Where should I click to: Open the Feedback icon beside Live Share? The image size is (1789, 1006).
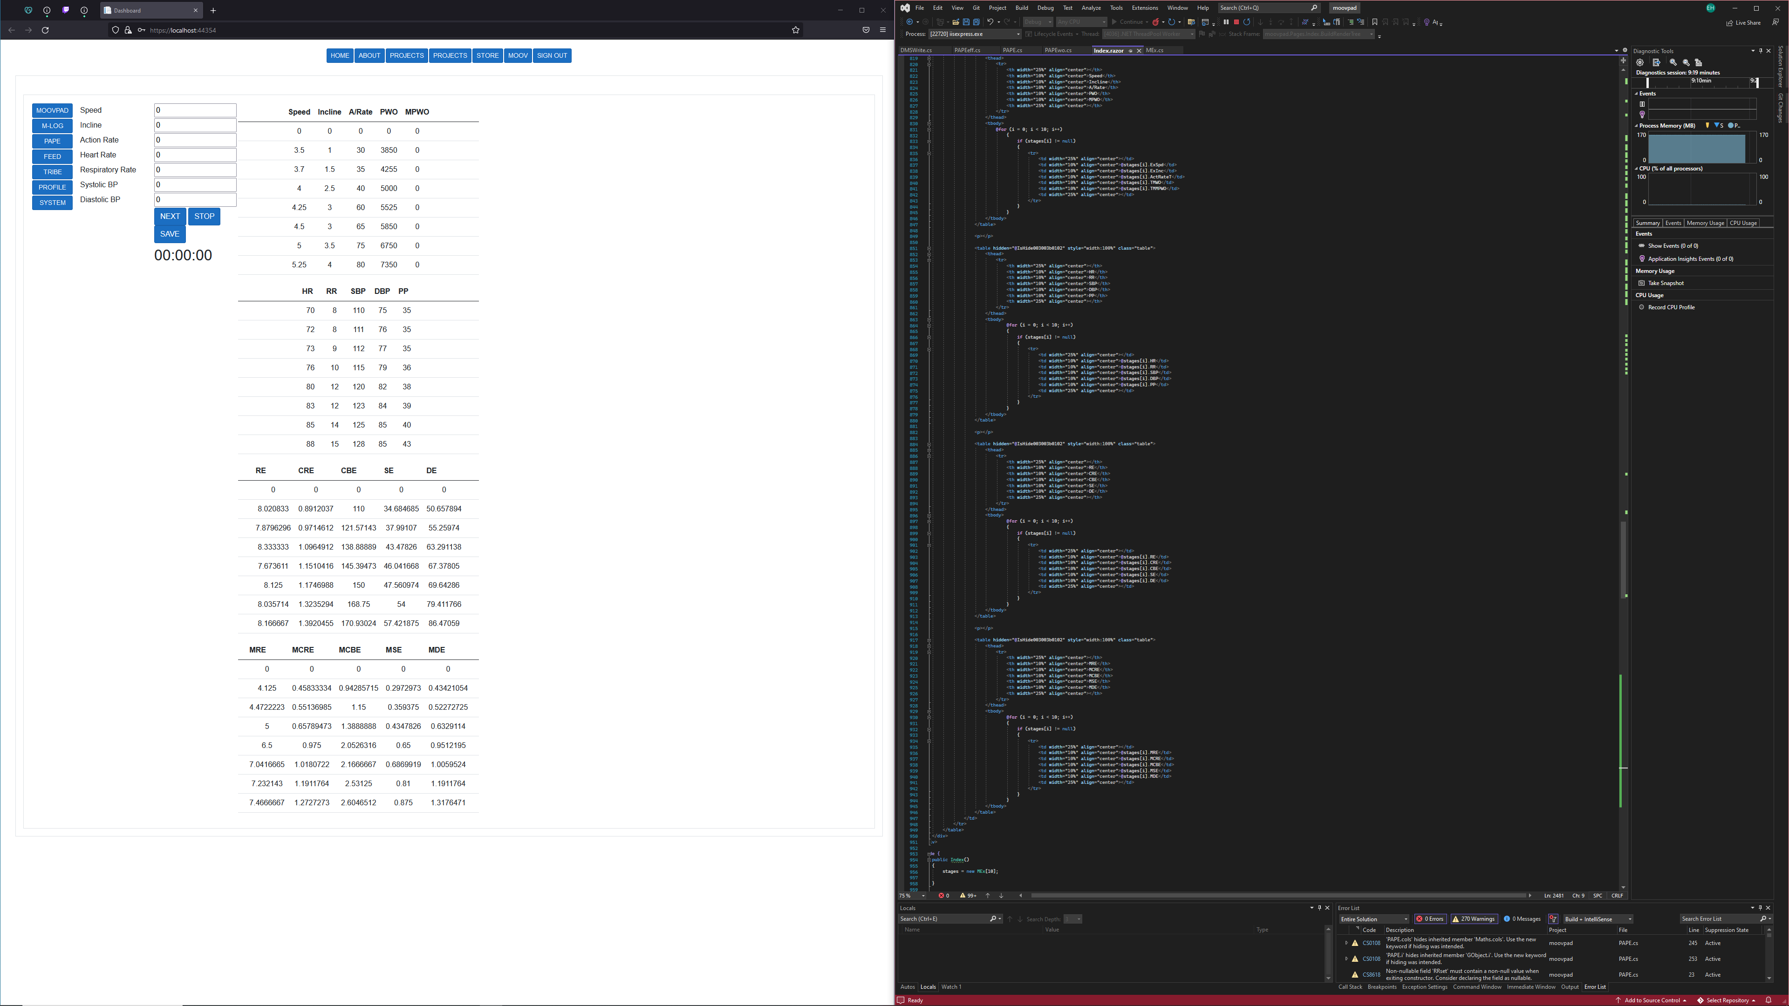pos(1775,22)
